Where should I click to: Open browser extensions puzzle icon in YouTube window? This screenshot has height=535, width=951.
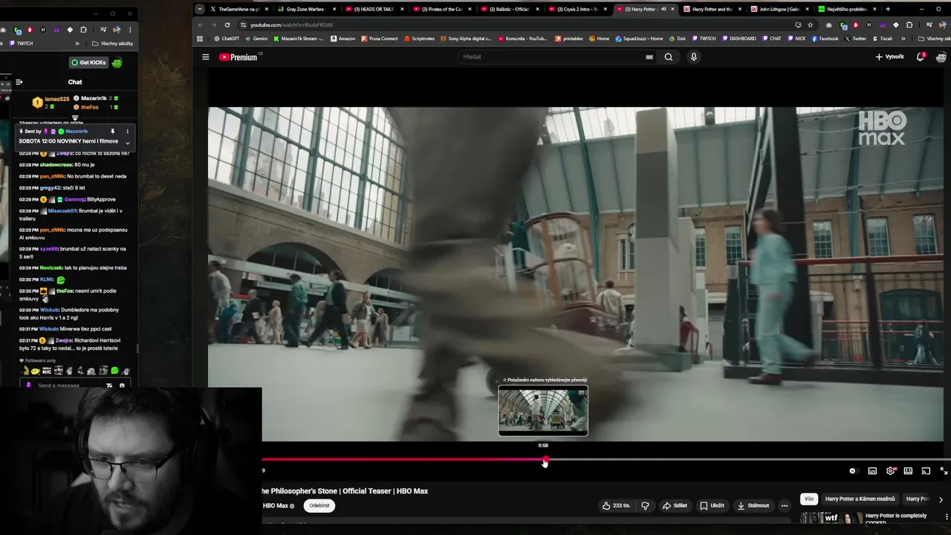click(x=909, y=25)
